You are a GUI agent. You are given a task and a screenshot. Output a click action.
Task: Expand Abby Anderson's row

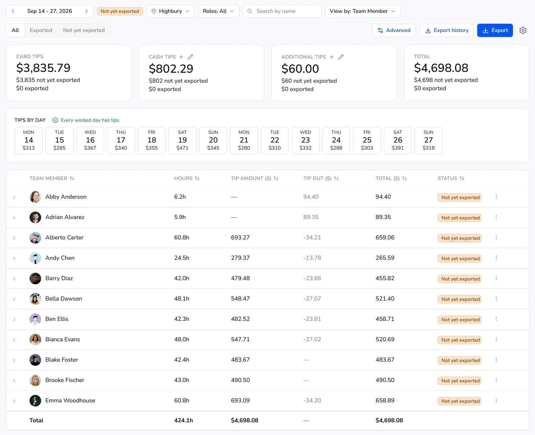click(14, 197)
